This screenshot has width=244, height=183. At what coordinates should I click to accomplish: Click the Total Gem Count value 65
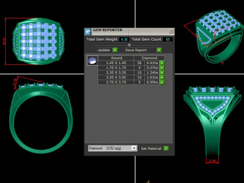click(x=168, y=39)
